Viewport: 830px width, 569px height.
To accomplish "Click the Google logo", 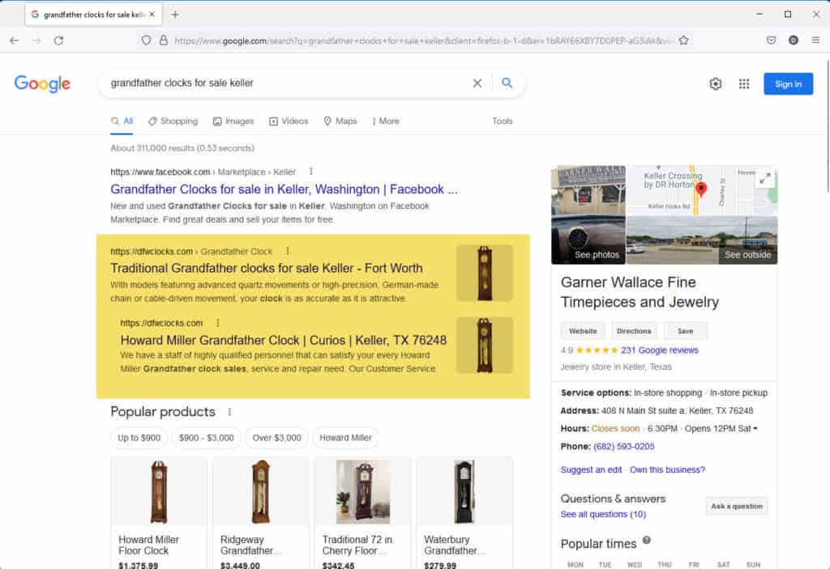I will point(42,83).
